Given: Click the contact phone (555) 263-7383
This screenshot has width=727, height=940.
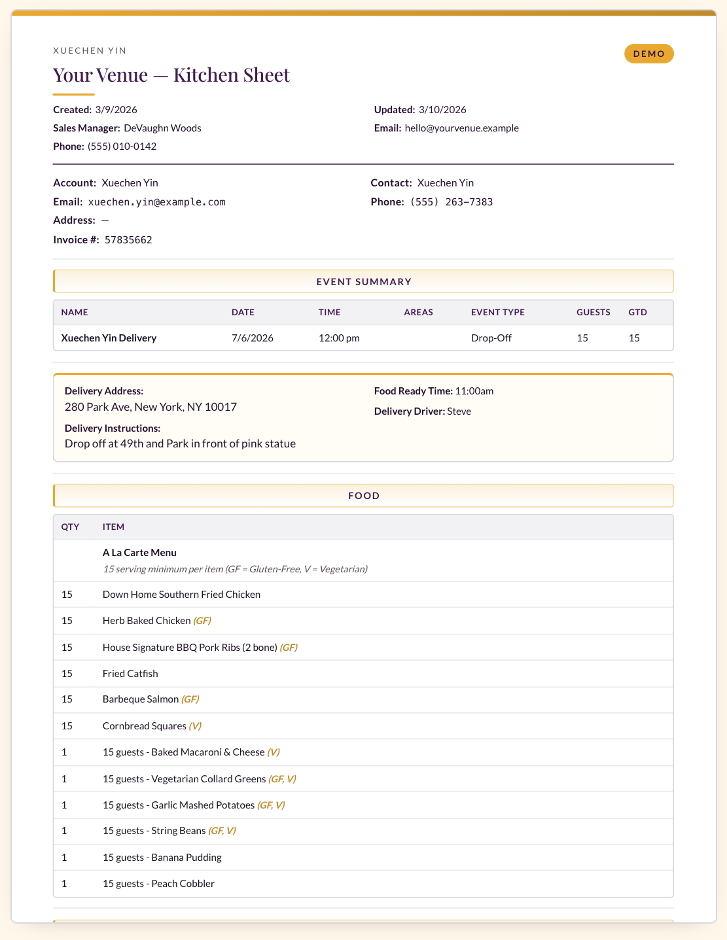Looking at the screenshot, I should (x=452, y=202).
